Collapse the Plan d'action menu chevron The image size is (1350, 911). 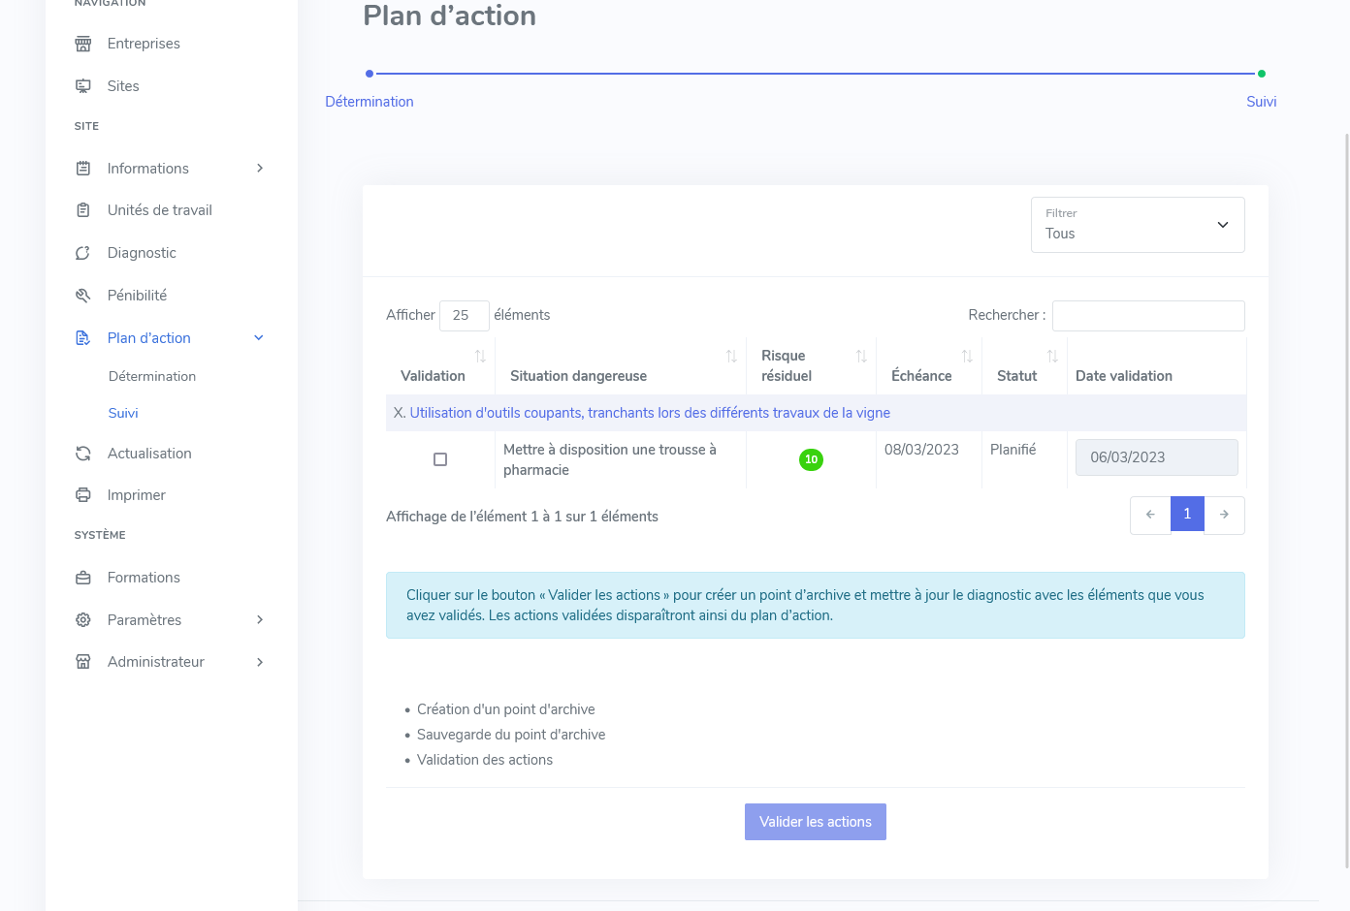click(259, 338)
